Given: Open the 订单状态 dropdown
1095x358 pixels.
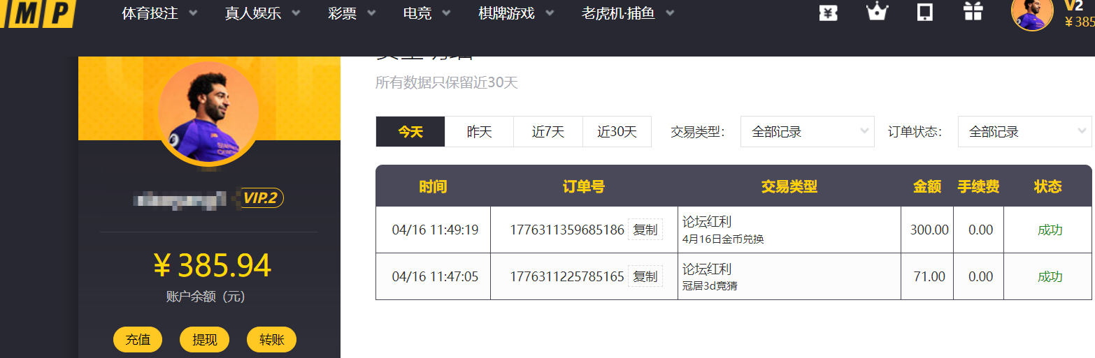Looking at the screenshot, I should coord(1024,132).
